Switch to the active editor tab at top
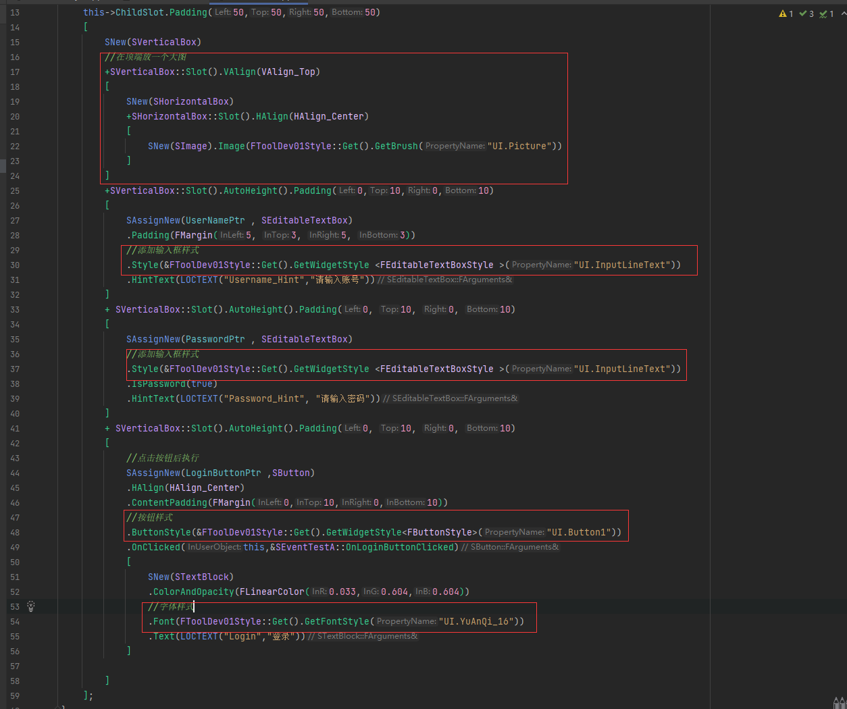Image resolution: width=847 pixels, height=709 pixels. click(259, 3)
